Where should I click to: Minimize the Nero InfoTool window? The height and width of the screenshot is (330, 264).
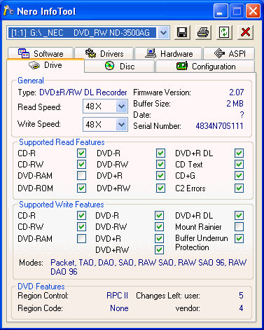[x=221, y=11]
